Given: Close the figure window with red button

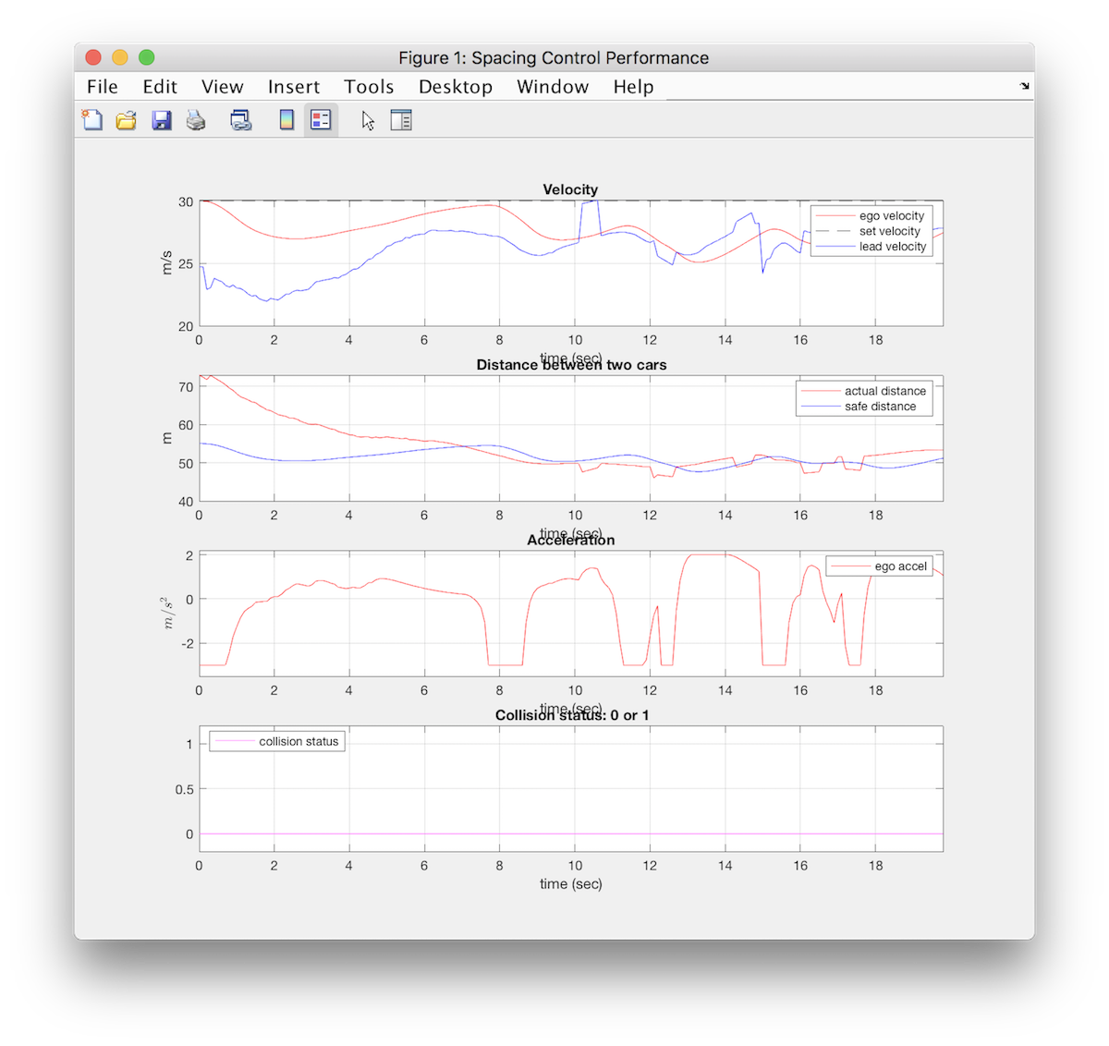Looking at the screenshot, I should click(x=93, y=57).
